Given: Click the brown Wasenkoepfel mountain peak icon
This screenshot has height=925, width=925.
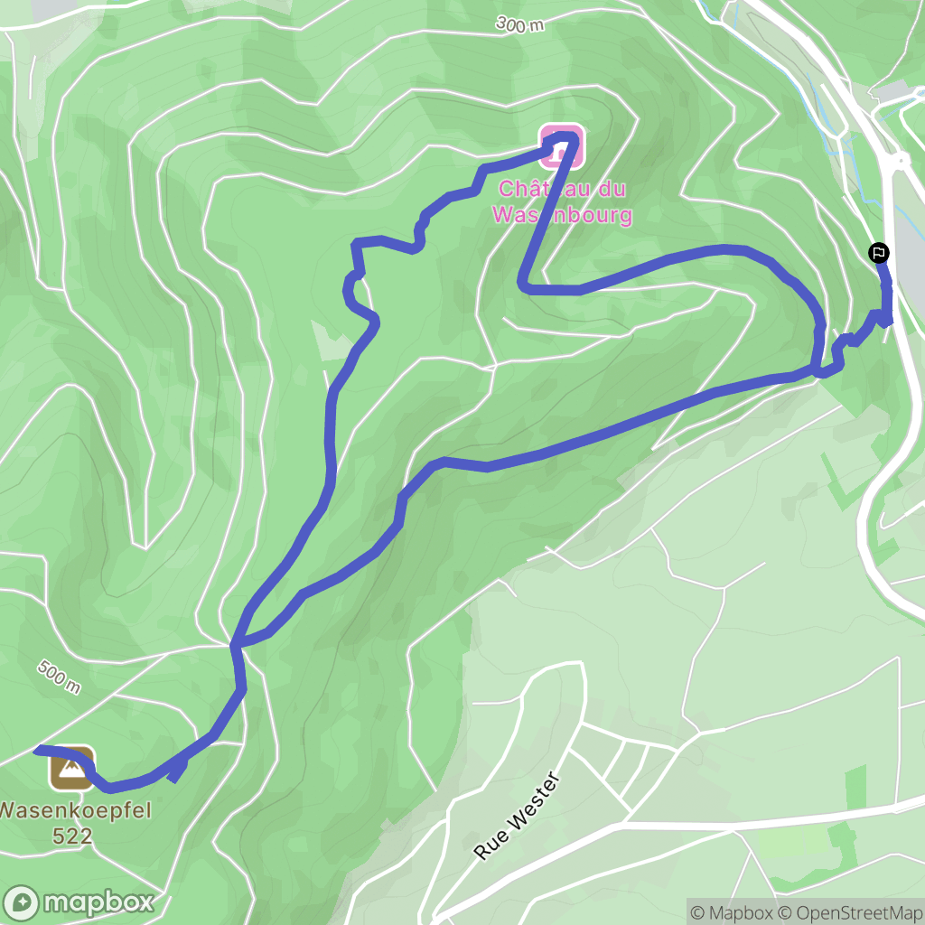Looking at the screenshot, I should tap(71, 768).
